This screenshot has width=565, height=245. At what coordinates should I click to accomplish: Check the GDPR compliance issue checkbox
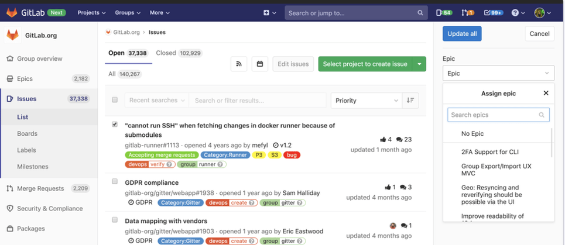click(115, 182)
